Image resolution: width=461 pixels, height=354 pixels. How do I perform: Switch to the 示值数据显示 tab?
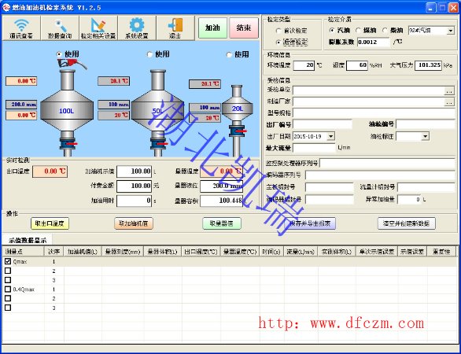[28, 240]
